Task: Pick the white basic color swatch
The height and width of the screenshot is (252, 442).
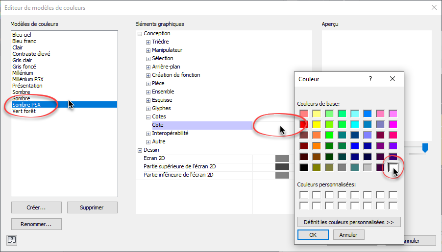Action: click(393, 168)
